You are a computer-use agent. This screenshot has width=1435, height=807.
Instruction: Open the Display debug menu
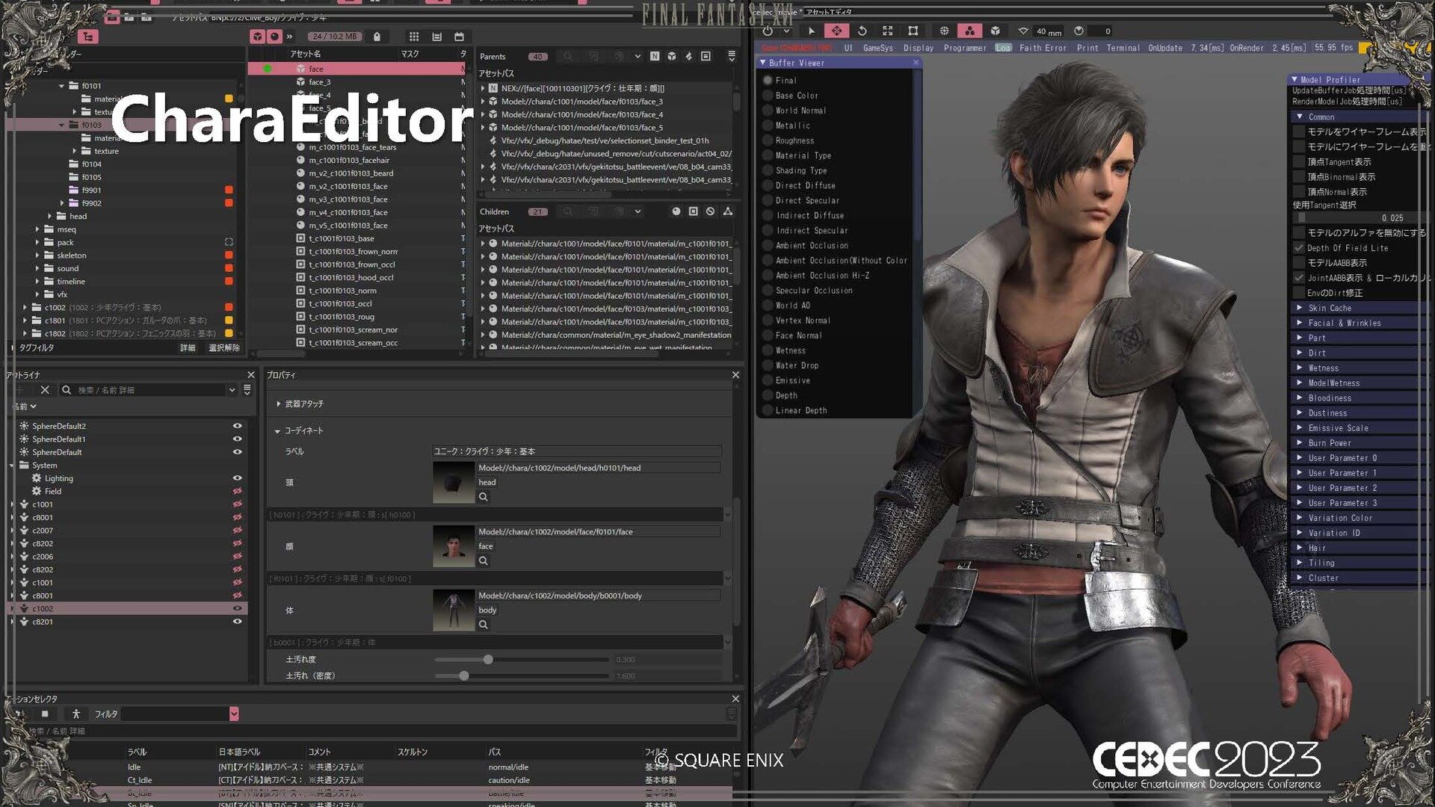(919, 48)
